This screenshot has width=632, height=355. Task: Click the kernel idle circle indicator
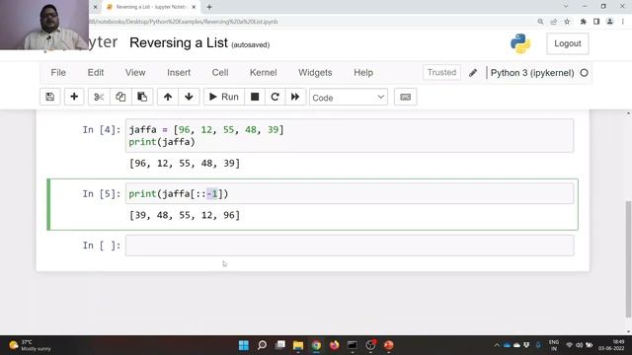point(584,73)
